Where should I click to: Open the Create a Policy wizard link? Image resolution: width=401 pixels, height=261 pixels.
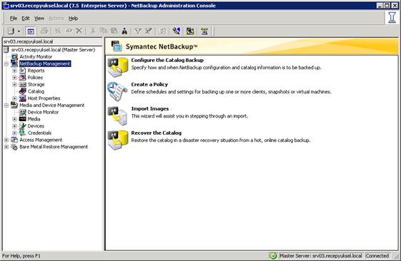pyautogui.click(x=149, y=84)
